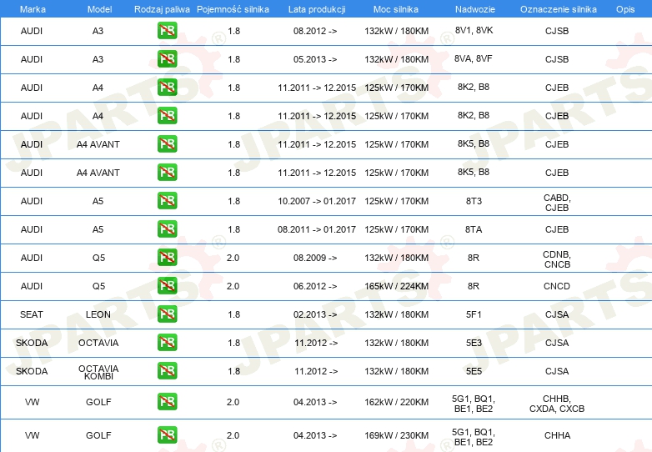Click the fuel icon in the SEAT LEON row

pos(167,314)
